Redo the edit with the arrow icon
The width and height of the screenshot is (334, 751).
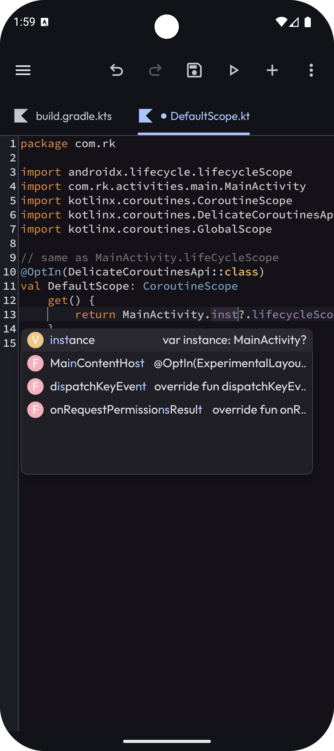click(x=155, y=70)
